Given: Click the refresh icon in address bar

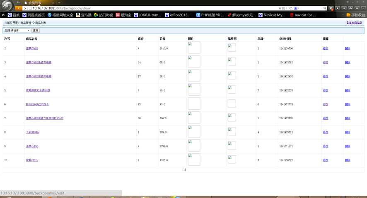Looking at the screenshot, I should click(290, 8).
